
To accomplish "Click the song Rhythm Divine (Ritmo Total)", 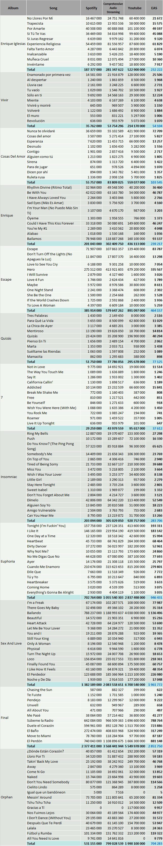I will pyautogui.click(x=49, y=188).
